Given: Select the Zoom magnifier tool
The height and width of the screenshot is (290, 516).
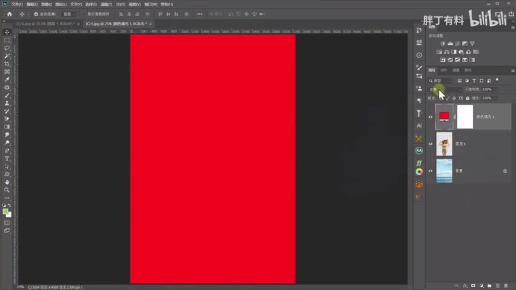Looking at the screenshot, I should (7, 190).
